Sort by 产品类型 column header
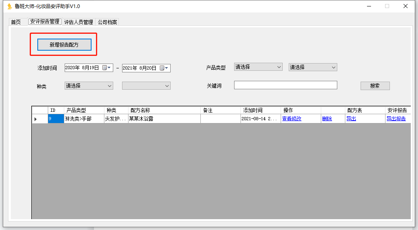This screenshot has width=418, height=230. coord(84,110)
